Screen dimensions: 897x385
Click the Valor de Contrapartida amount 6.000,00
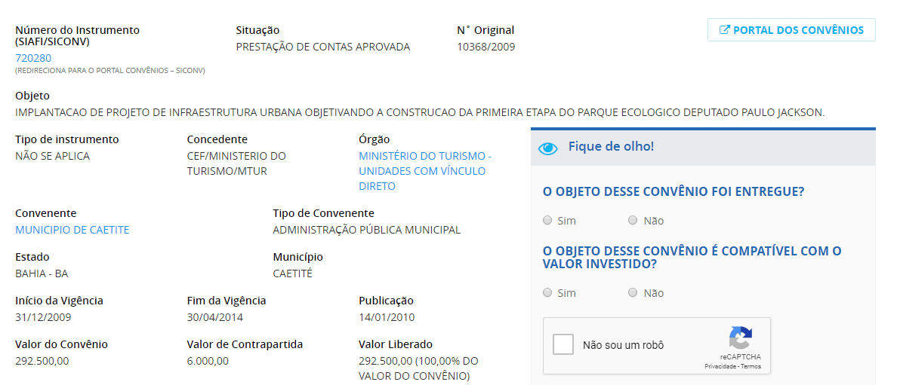coord(208,361)
